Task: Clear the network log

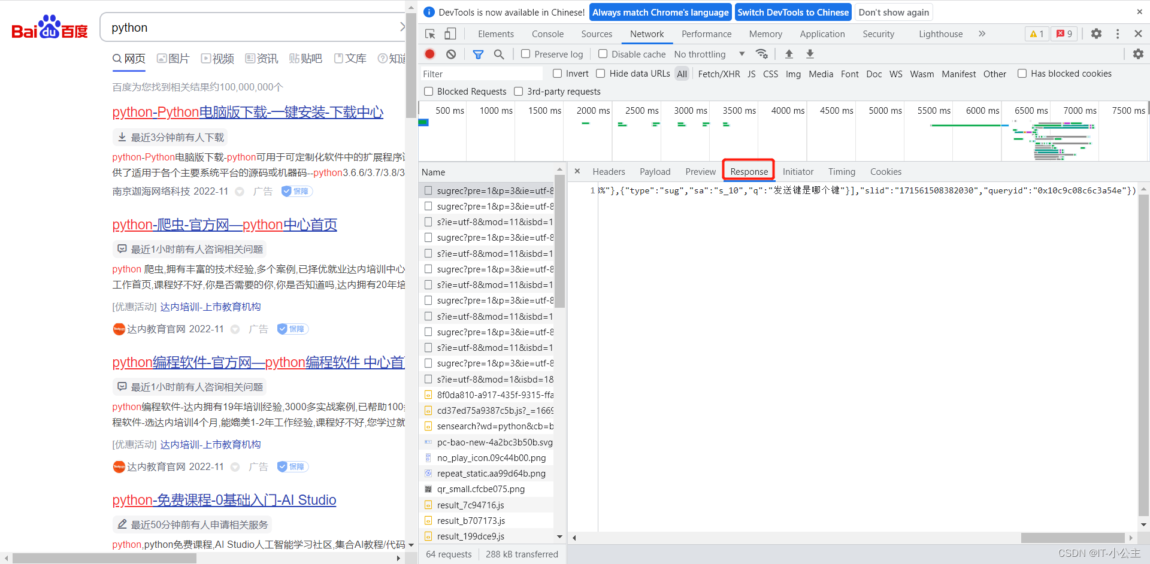Action: [451, 54]
